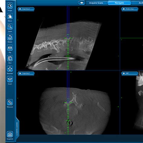Go back using the left arrow button
Viewport: 143px width, 143px height.
tap(81, 3)
